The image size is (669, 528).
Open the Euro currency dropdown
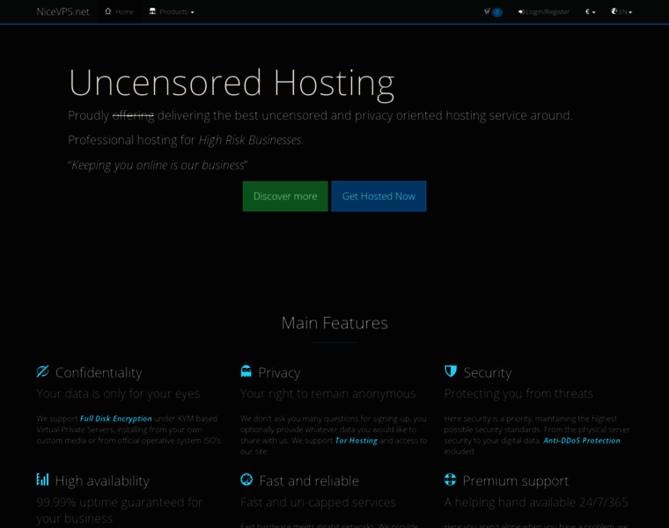(590, 11)
